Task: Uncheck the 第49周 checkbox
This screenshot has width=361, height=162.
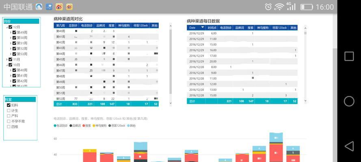Action: pyautogui.click(x=14, y=32)
